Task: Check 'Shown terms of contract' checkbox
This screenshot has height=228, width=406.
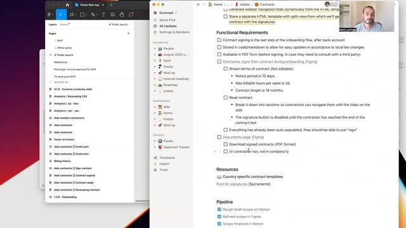Action: pyautogui.click(x=226, y=69)
